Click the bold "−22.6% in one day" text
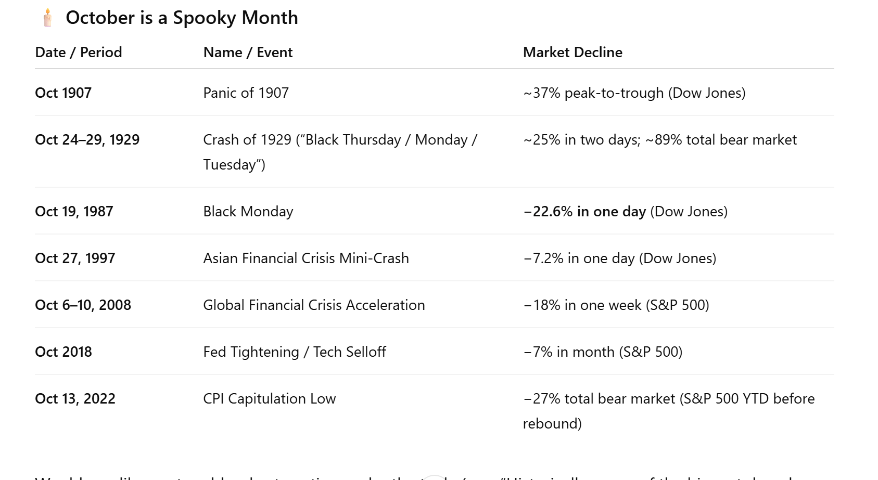The height and width of the screenshot is (480, 878). pyautogui.click(x=584, y=212)
